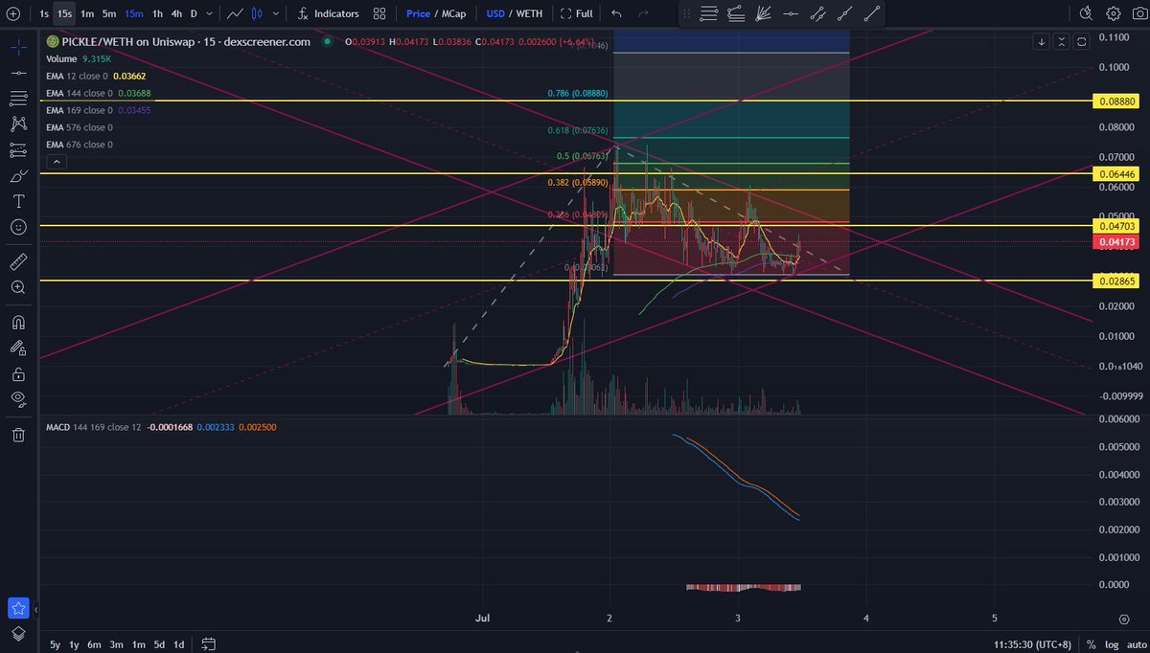The image size is (1150, 653).
Task: Open the Indicators dialog
Action: 328,14
